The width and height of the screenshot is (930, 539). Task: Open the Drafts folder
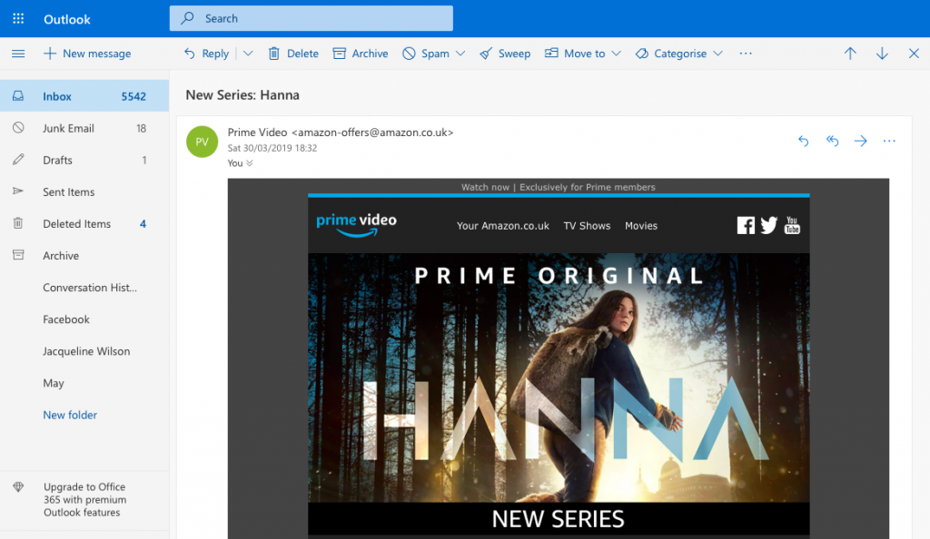(84, 160)
